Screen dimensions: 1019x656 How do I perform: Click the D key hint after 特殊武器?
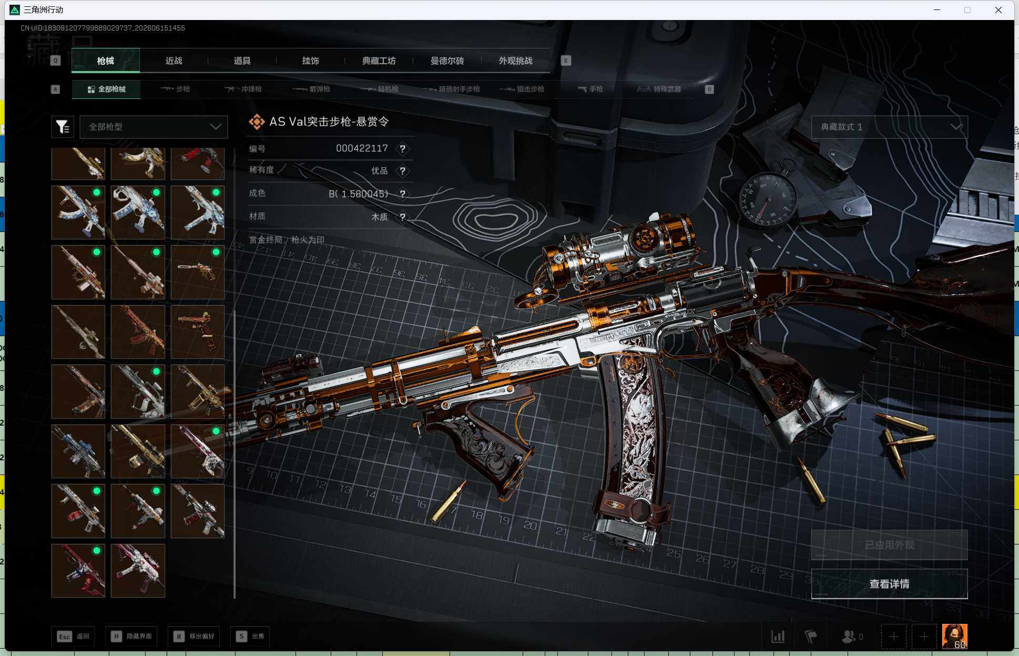[x=709, y=89]
